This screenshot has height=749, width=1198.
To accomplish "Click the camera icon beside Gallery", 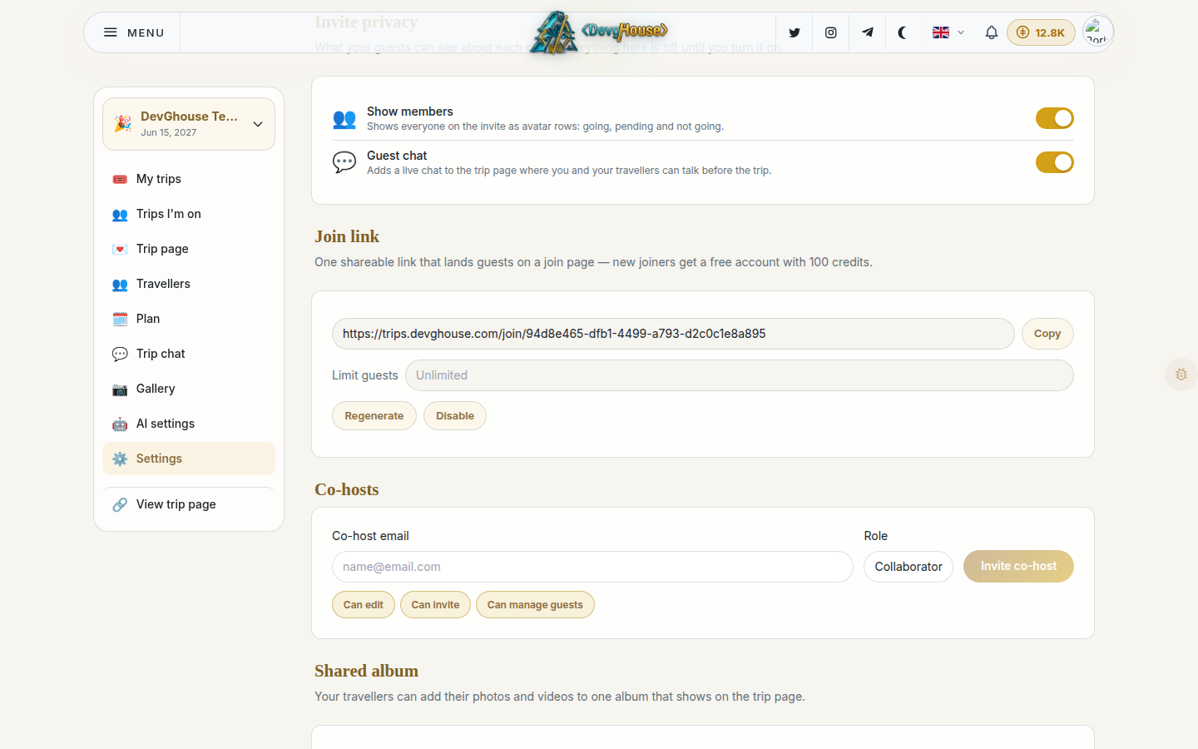I will coord(120,389).
